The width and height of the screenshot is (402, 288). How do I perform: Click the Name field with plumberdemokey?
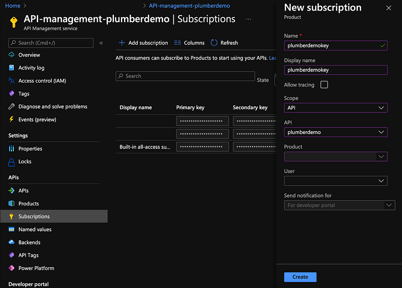(x=335, y=45)
